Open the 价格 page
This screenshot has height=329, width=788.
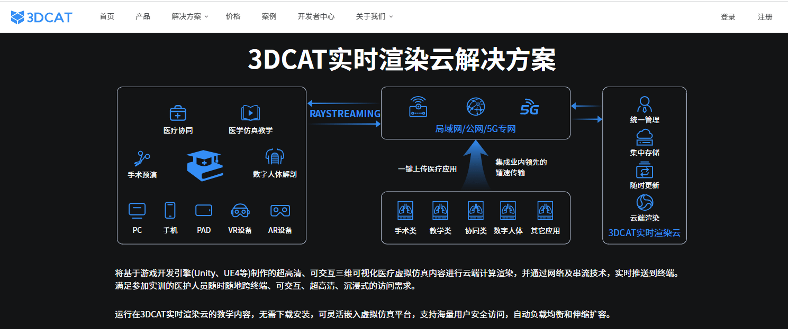[233, 16]
